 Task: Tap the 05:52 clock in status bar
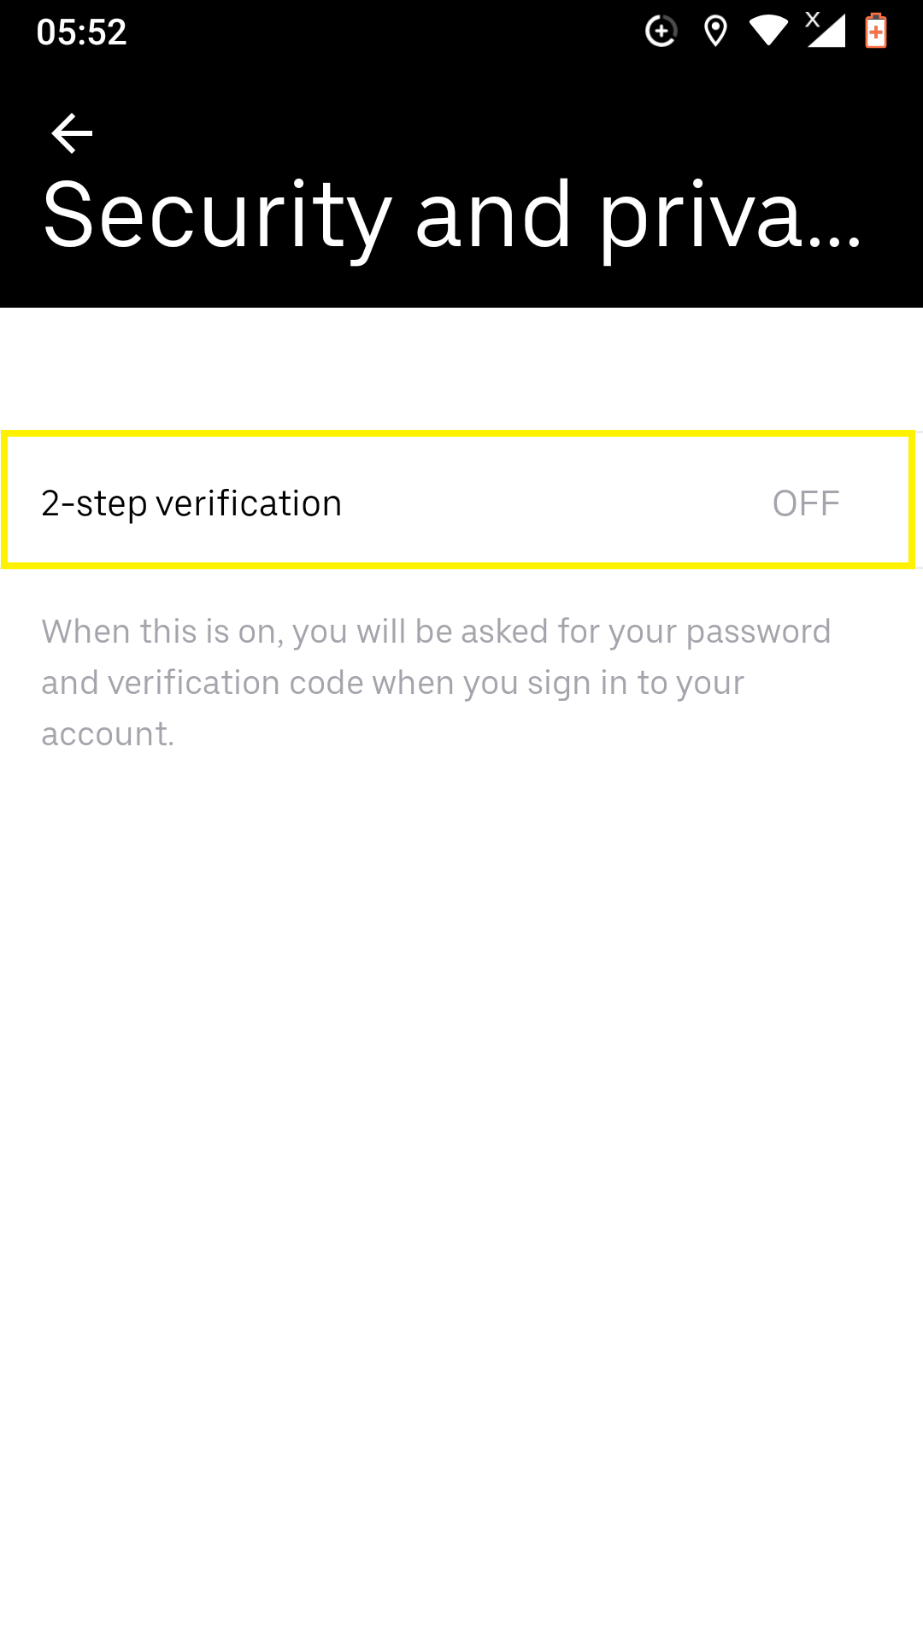click(82, 32)
